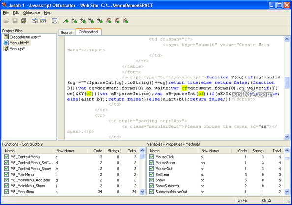The image size is (292, 205).
Task: Switch to the Source tab
Action: (x=67, y=32)
